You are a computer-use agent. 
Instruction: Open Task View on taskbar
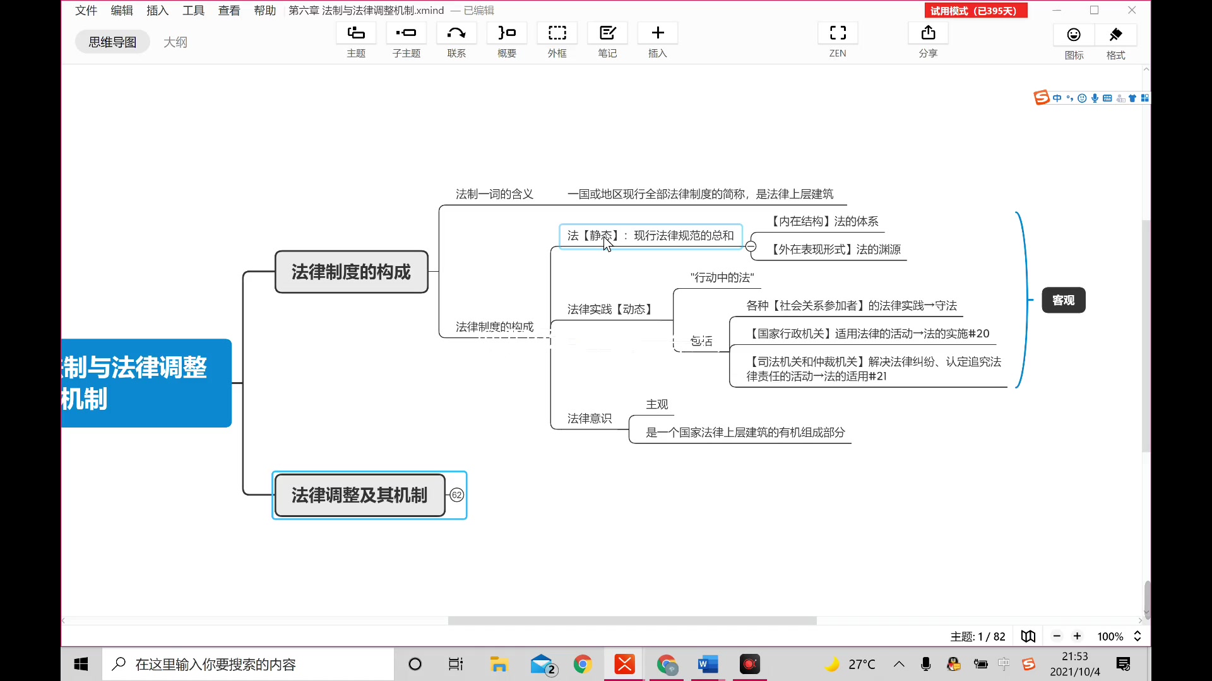coord(455,664)
